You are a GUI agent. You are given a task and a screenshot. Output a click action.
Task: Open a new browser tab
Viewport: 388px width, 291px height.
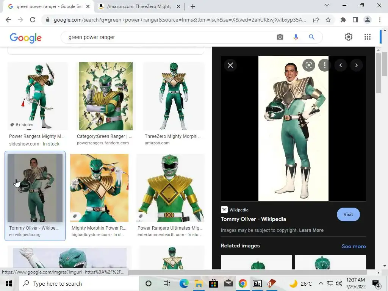click(x=193, y=7)
